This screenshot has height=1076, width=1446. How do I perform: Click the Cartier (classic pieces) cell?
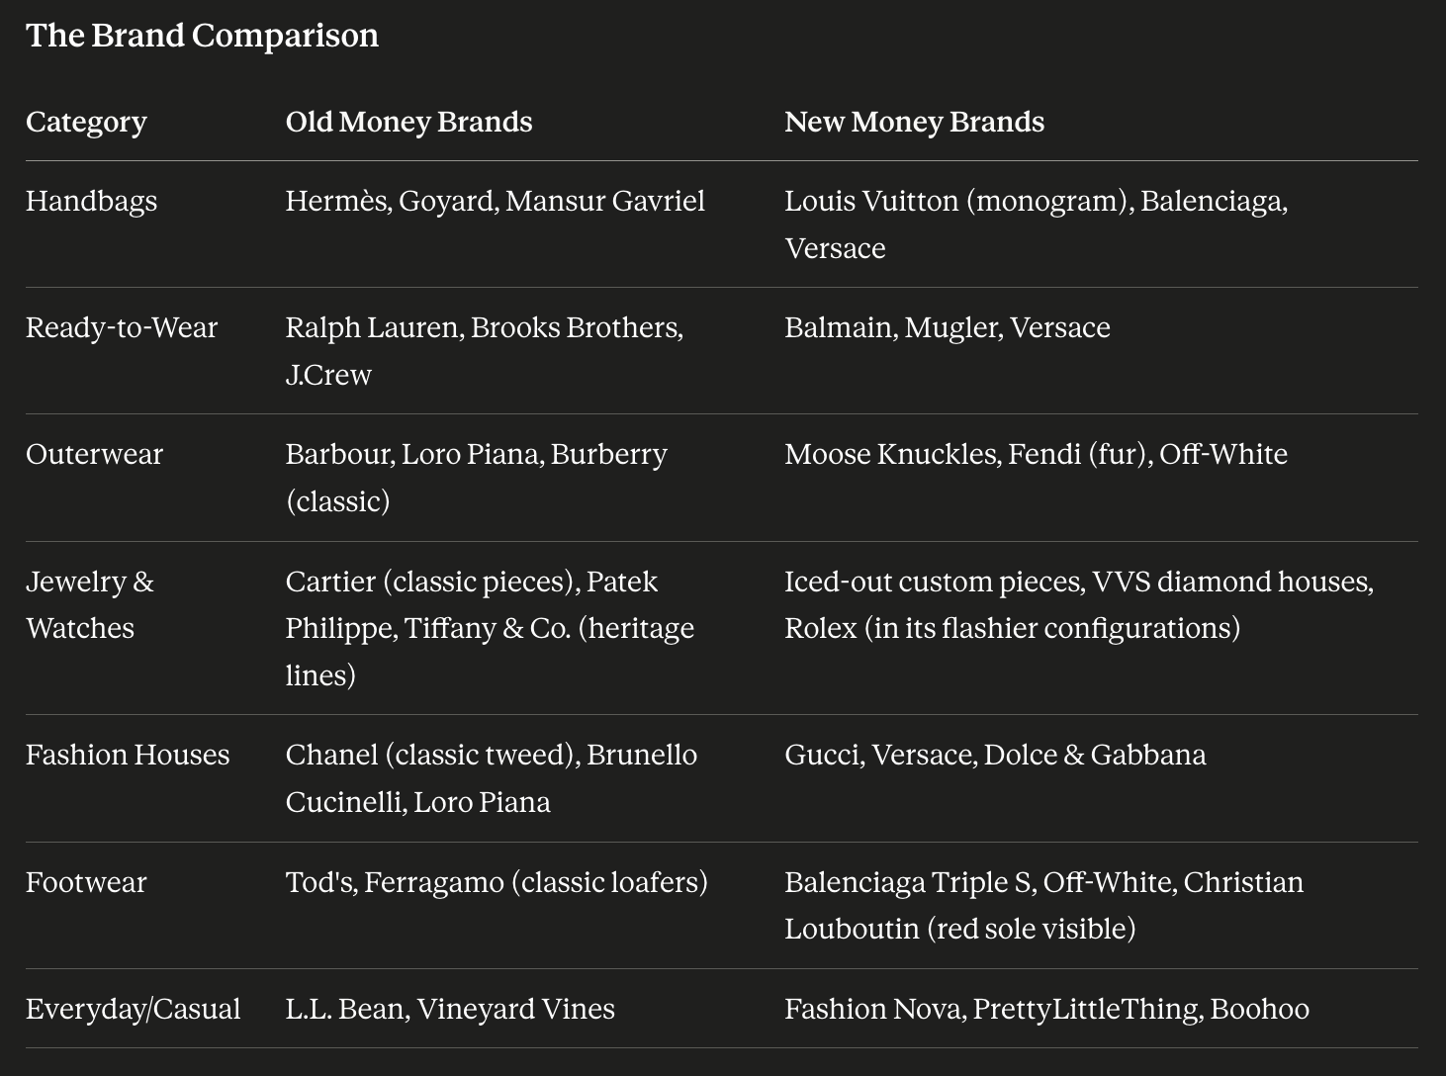tap(490, 628)
